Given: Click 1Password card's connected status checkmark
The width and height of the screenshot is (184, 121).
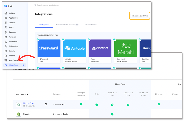Looking at the screenshot, I should pos(38,39).
